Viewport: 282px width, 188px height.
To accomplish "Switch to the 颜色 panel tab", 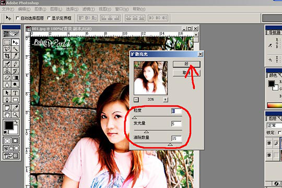I will tap(273, 75).
